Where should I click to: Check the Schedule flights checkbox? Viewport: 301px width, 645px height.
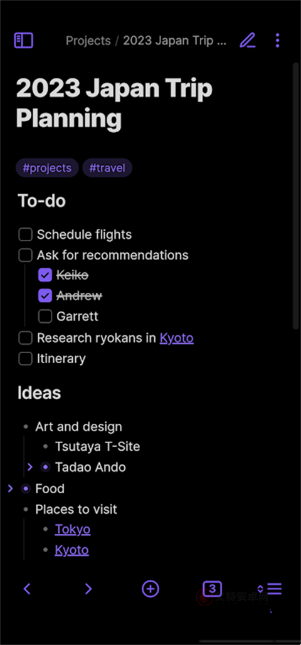coord(26,235)
